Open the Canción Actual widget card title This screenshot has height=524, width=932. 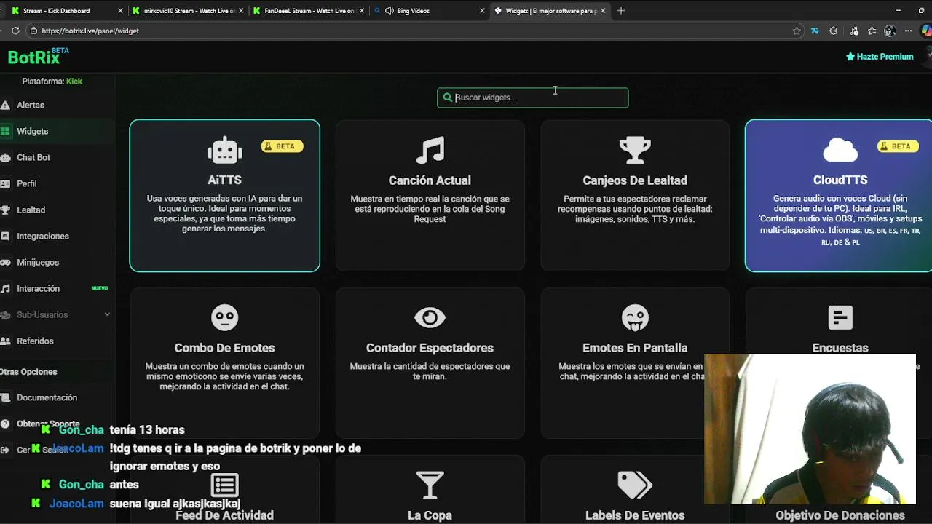coord(430,180)
